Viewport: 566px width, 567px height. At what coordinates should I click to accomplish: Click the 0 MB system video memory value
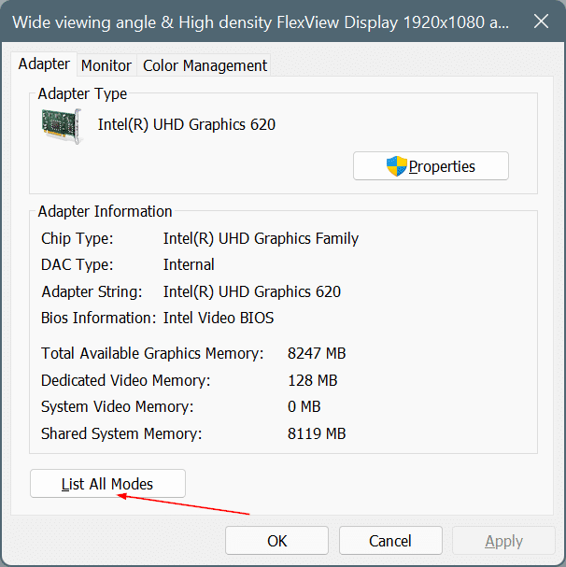click(x=304, y=407)
